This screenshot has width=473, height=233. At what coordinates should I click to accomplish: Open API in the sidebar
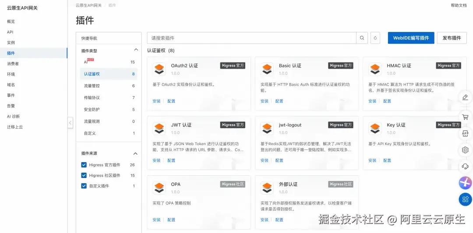tap(10, 32)
